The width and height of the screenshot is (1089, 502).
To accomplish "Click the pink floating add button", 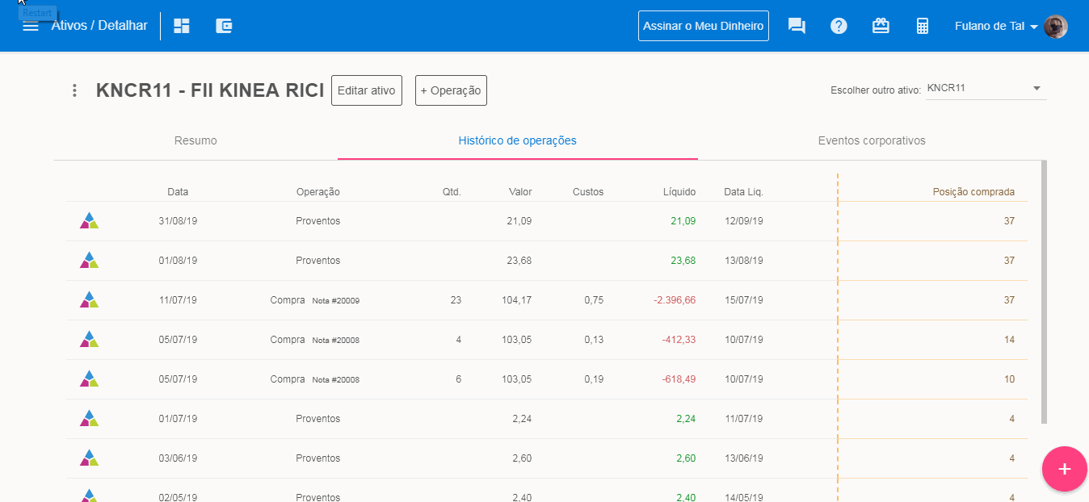I will [x=1064, y=469].
